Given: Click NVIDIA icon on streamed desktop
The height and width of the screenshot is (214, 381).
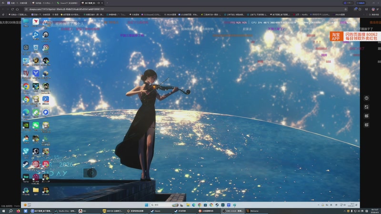Looking at the screenshot, I should [x=26, y=126].
